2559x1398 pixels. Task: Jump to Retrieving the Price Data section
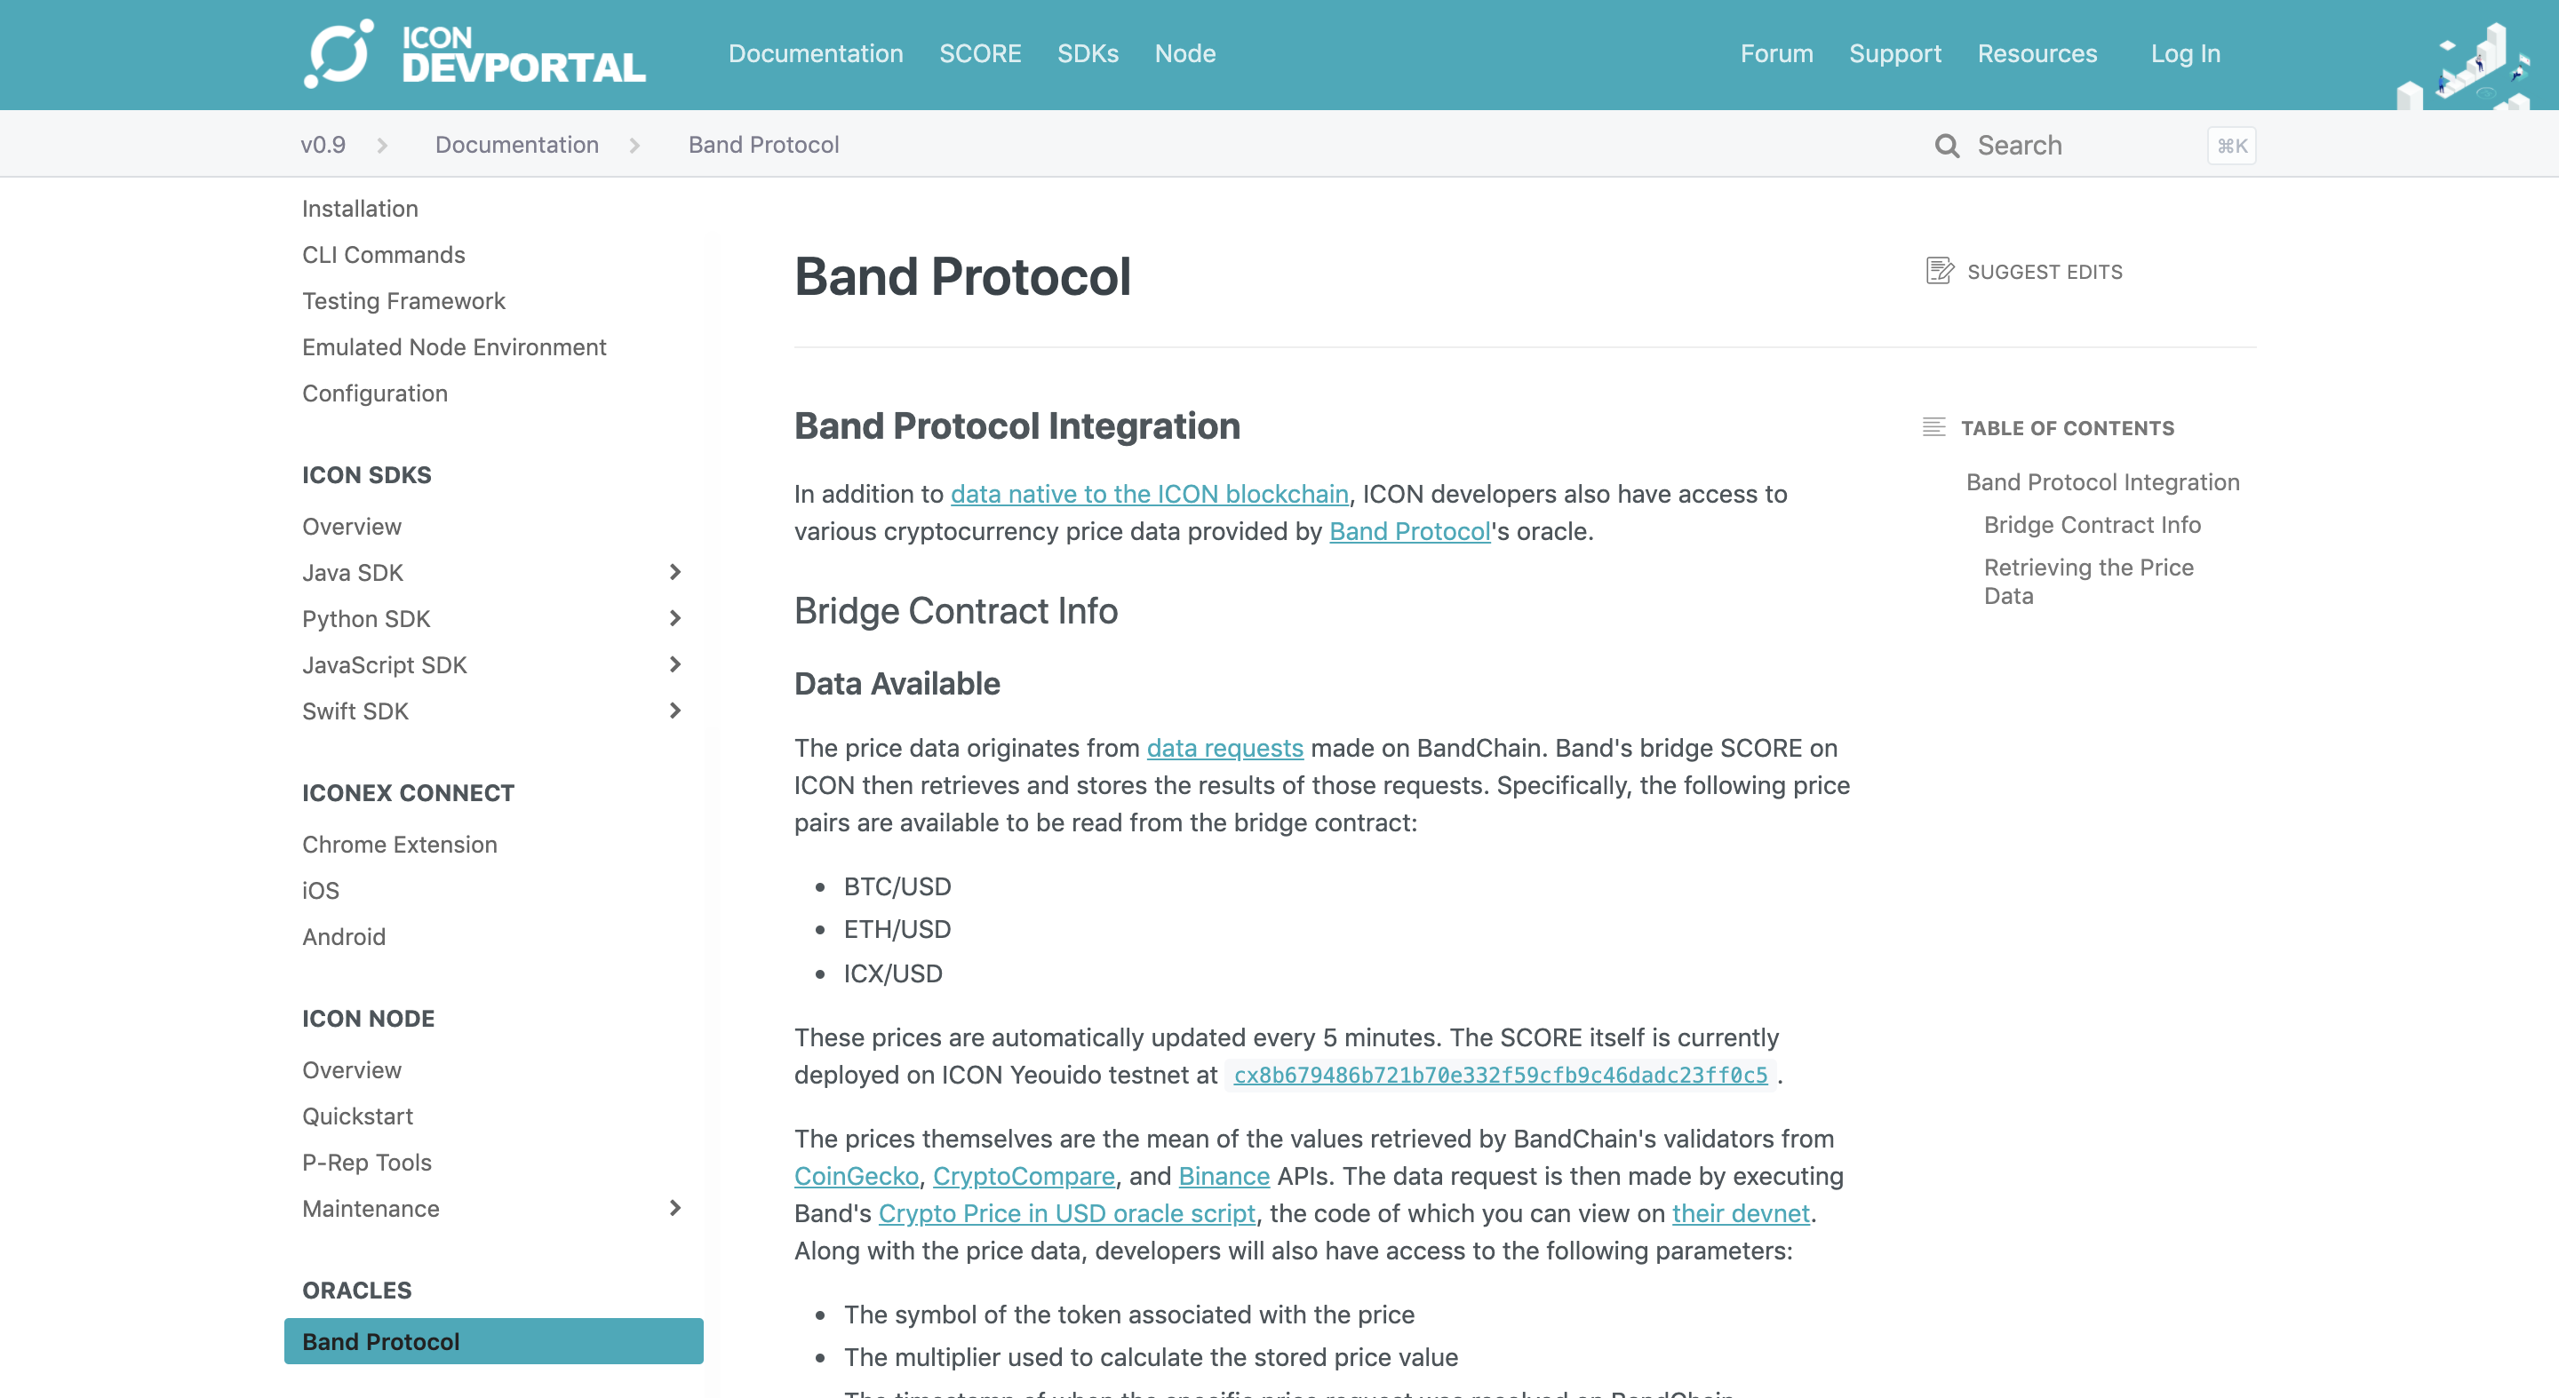pos(2088,581)
